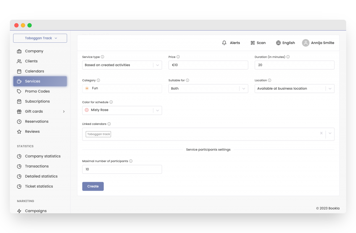Expand the Location dropdown

(330, 88)
